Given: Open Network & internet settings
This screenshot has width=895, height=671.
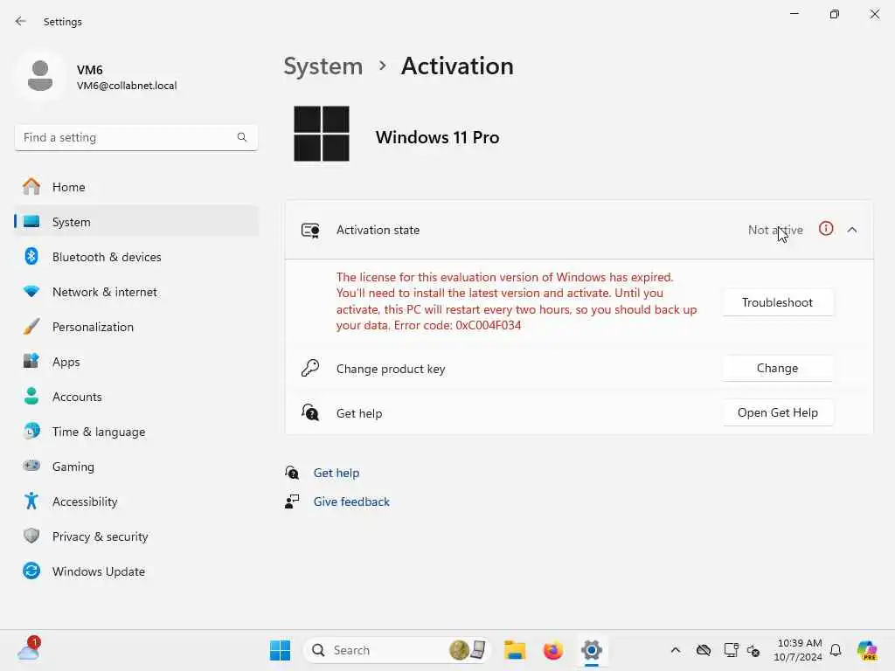Looking at the screenshot, I should pos(136,292).
